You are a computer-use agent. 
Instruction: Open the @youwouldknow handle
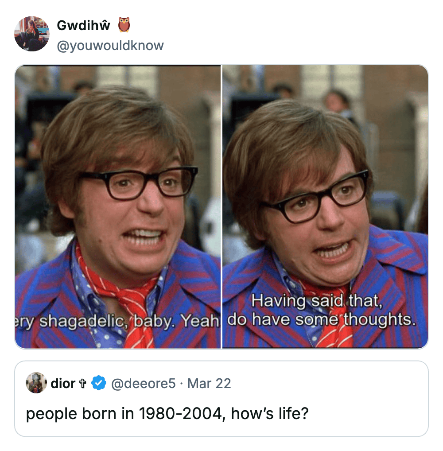[x=110, y=45]
